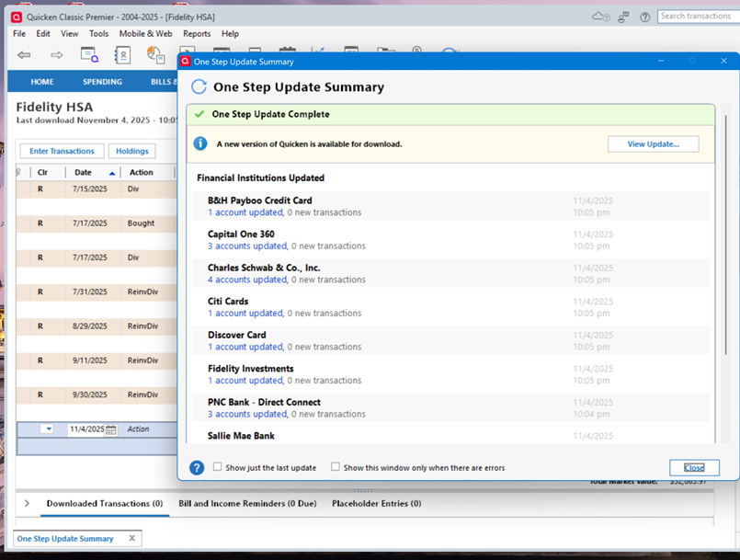Click the One Step Update Summary bottom tab label
The height and width of the screenshot is (560, 740).
tap(65, 538)
